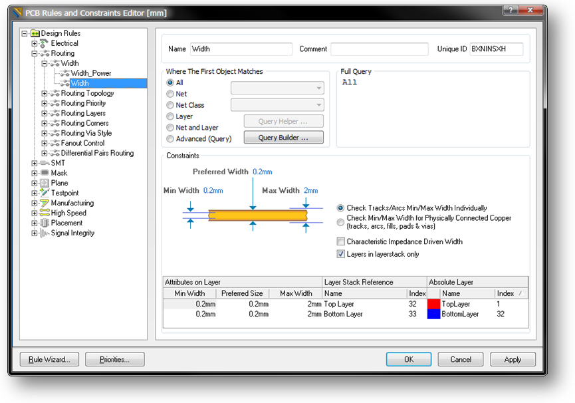The width and height of the screenshot is (575, 403).
Task: Click the Apply button
Action: [513, 359]
